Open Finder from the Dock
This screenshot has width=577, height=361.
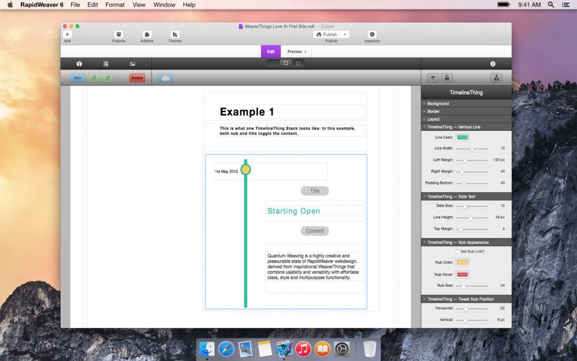click(x=207, y=349)
